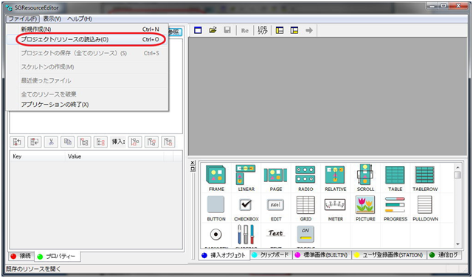This screenshot has width=473, height=278.
Task: Click the last insert icon after 挿入:
Action: tap(168, 142)
